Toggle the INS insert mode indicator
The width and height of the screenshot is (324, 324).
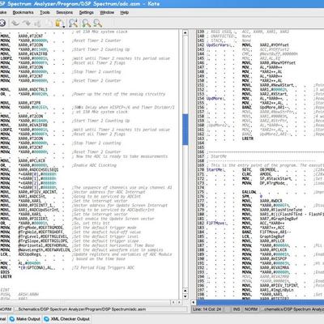coord(237,309)
